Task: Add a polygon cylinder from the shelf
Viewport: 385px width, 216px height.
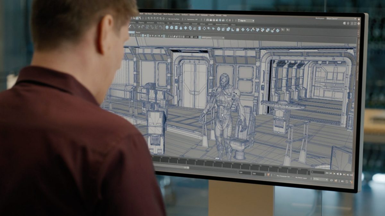Action: (176, 28)
